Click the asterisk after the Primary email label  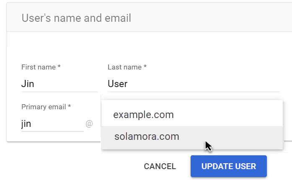click(x=70, y=107)
